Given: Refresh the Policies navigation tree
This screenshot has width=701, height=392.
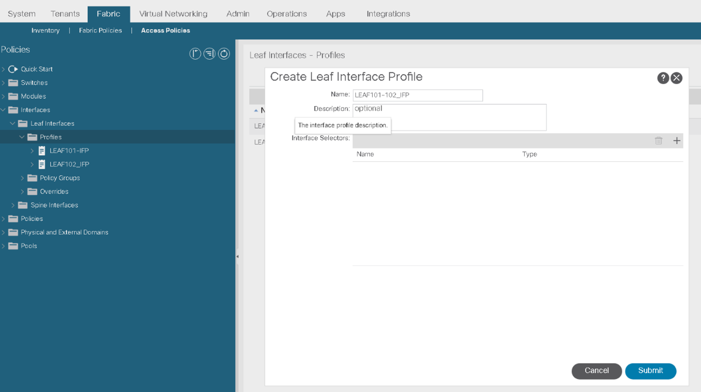Looking at the screenshot, I should point(224,54).
